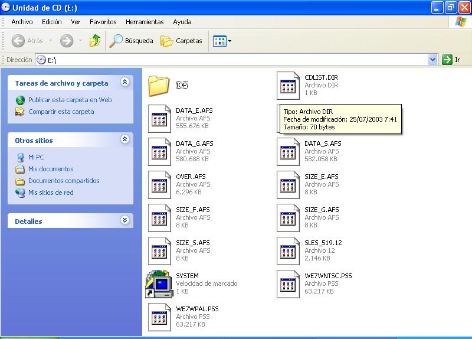Open Mis documentos link

51,169
